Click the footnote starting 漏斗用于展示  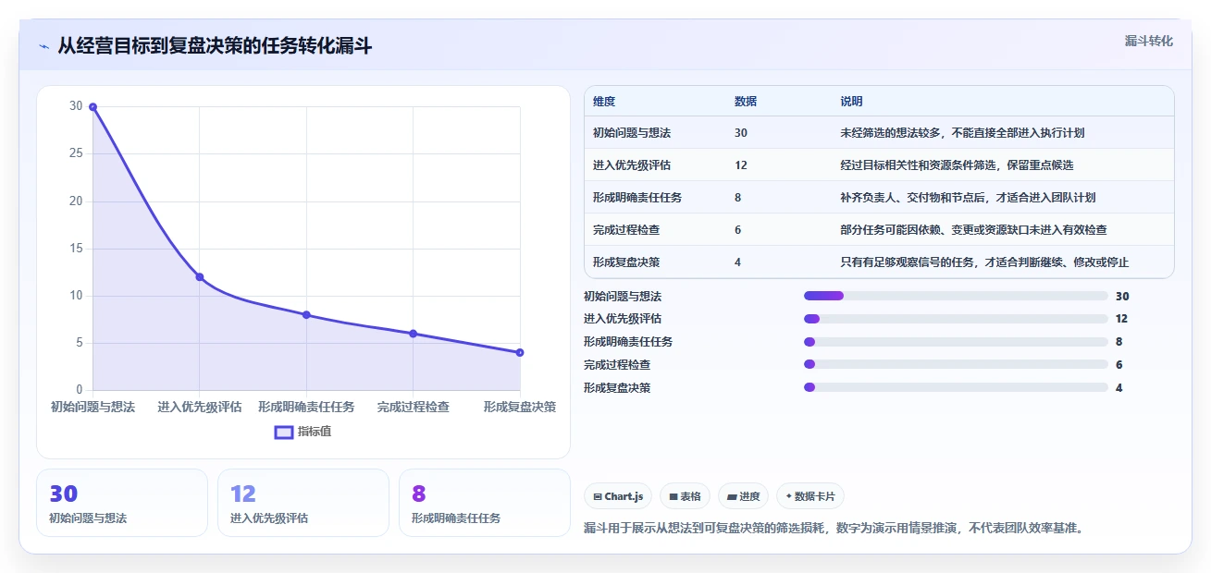(x=834, y=529)
